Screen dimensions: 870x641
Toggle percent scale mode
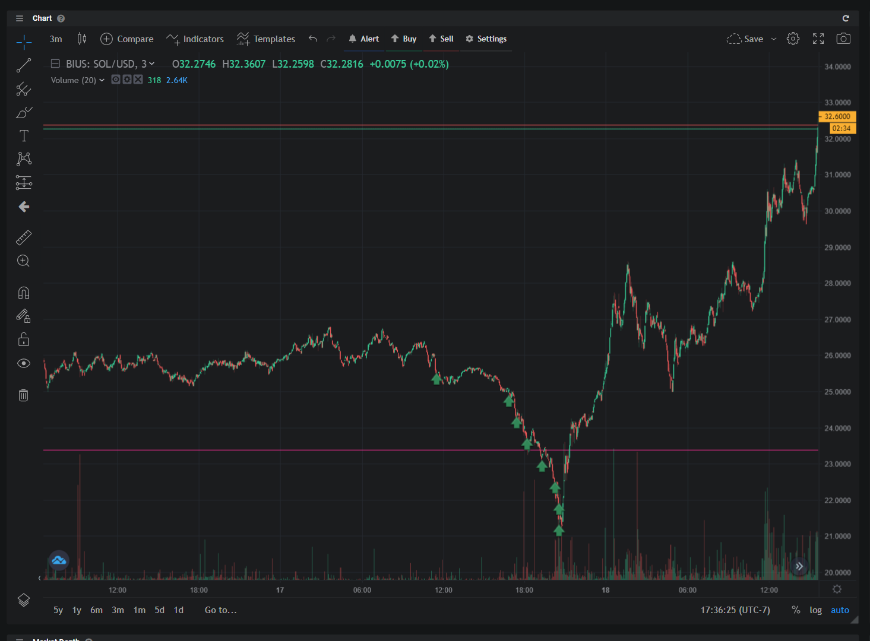796,610
